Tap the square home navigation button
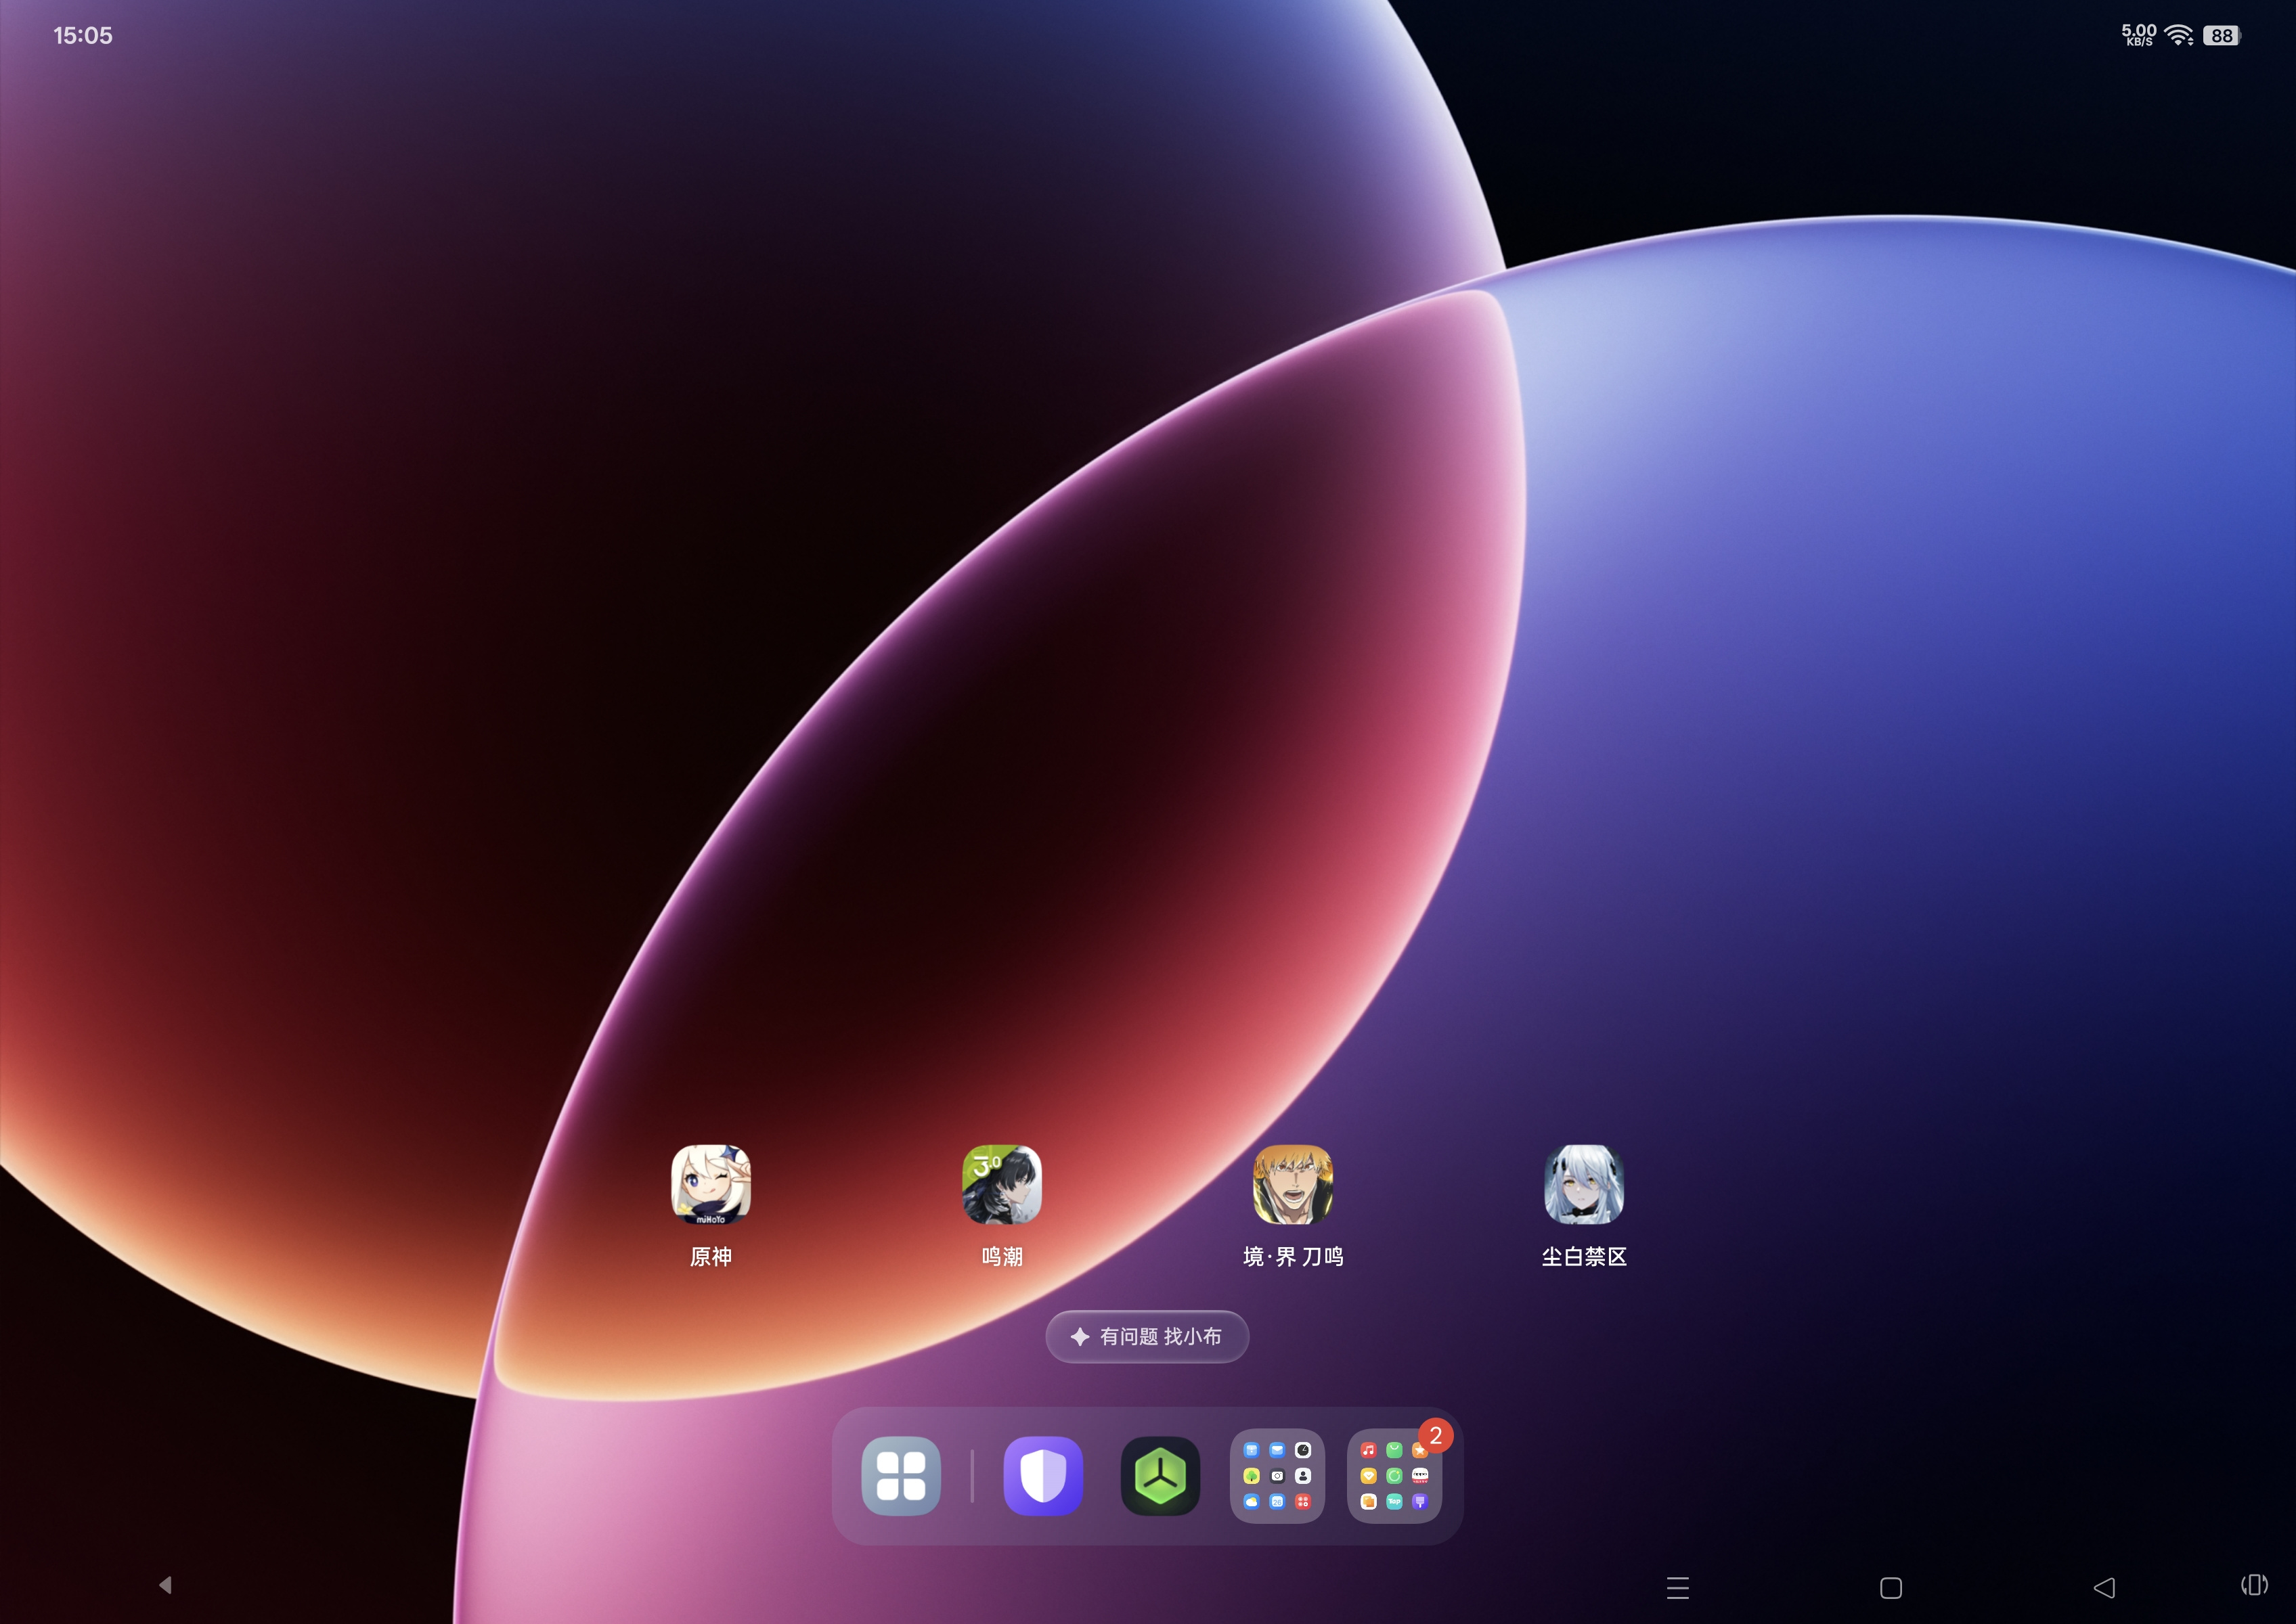 click(x=1891, y=1587)
